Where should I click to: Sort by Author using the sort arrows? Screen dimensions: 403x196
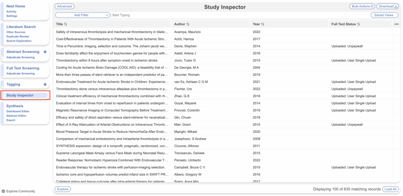coord(188,24)
